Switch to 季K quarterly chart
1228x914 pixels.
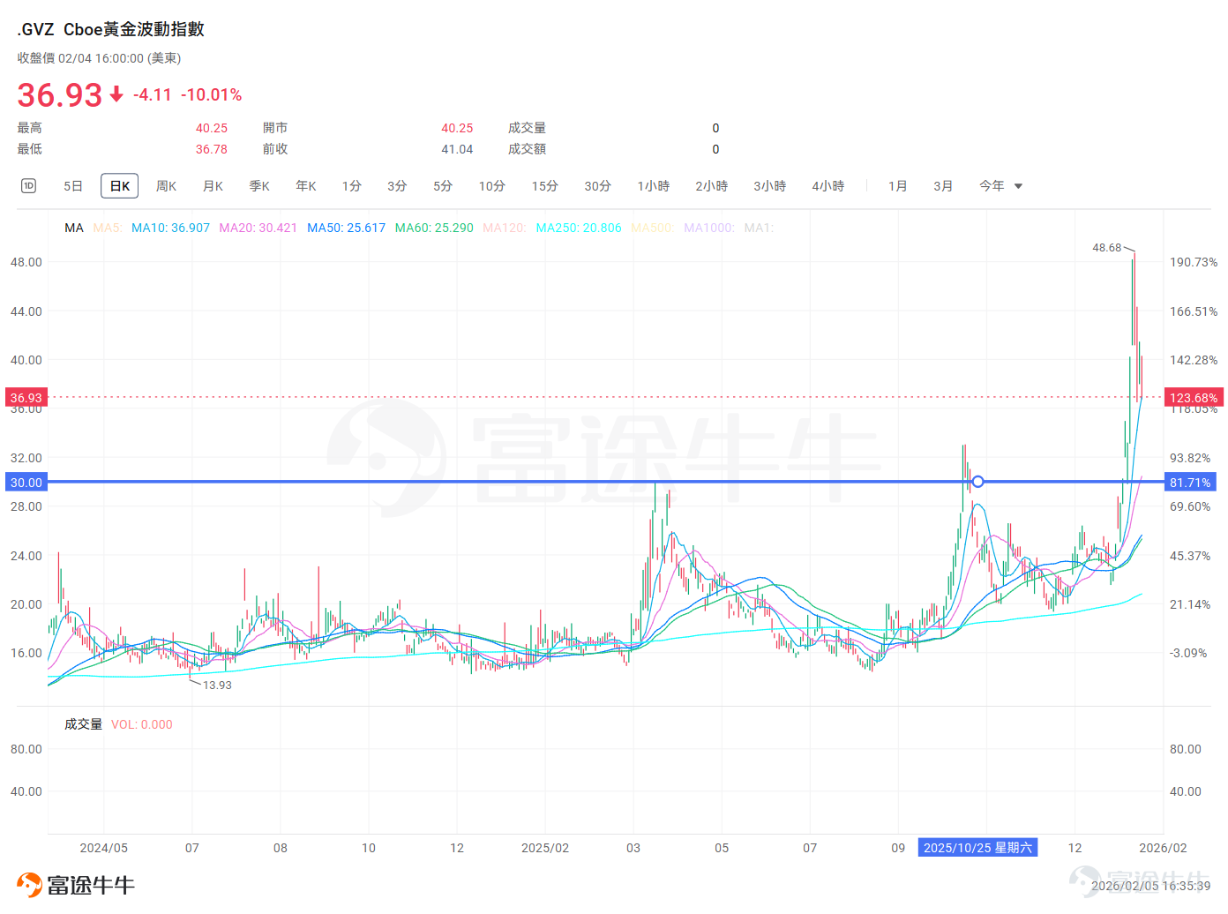259,186
